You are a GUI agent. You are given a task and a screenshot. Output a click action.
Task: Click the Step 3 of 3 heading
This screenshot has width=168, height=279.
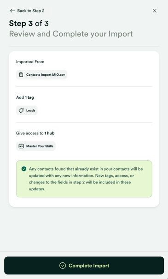point(29,24)
